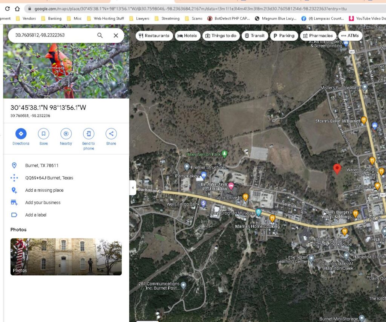Click the Mama's Home Cooking marker
The height and width of the screenshot is (322, 386).
[x=272, y=218]
